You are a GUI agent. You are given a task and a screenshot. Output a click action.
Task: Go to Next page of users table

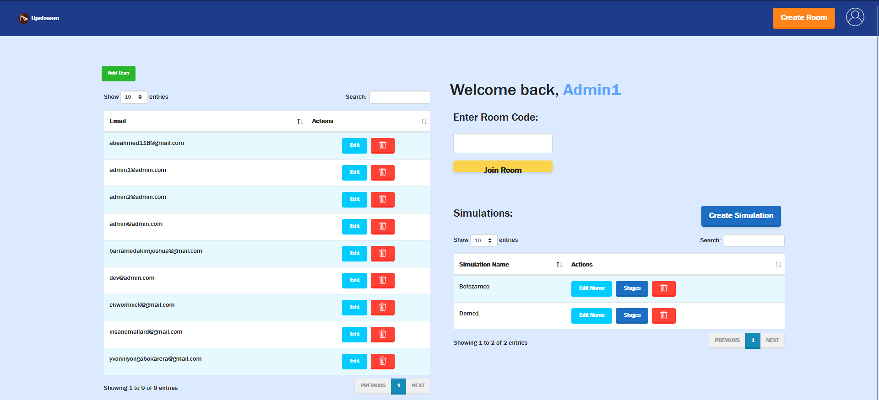[x=418, y=386]
